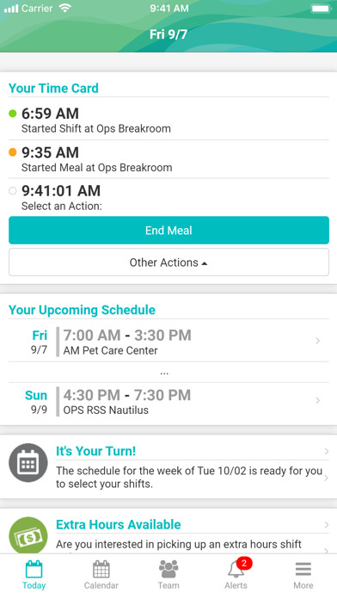
Task: Open the More hamburger menu icon
Action: [x=303, y=570]
